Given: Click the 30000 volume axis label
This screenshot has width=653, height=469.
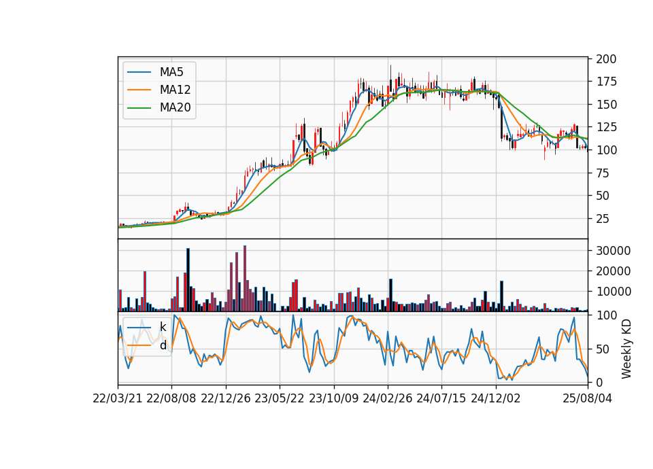Looking at the screenshot, I should 614,251.
